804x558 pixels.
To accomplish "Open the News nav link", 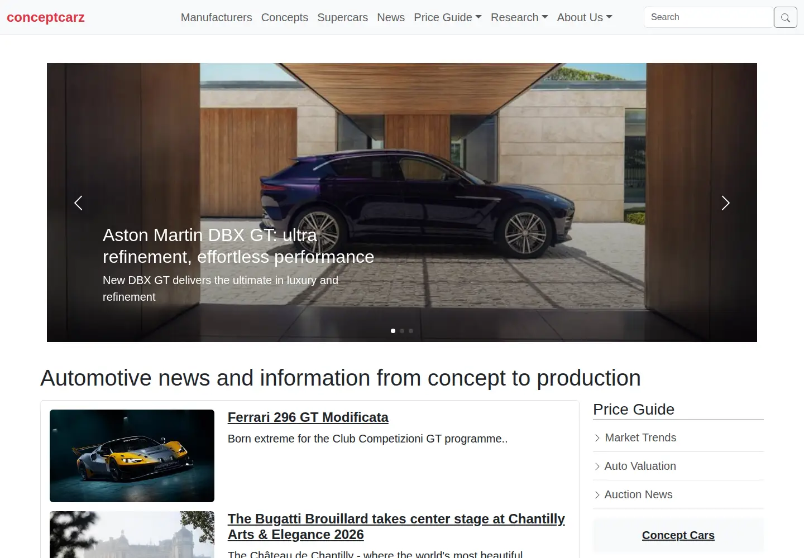I will (391, 17).
